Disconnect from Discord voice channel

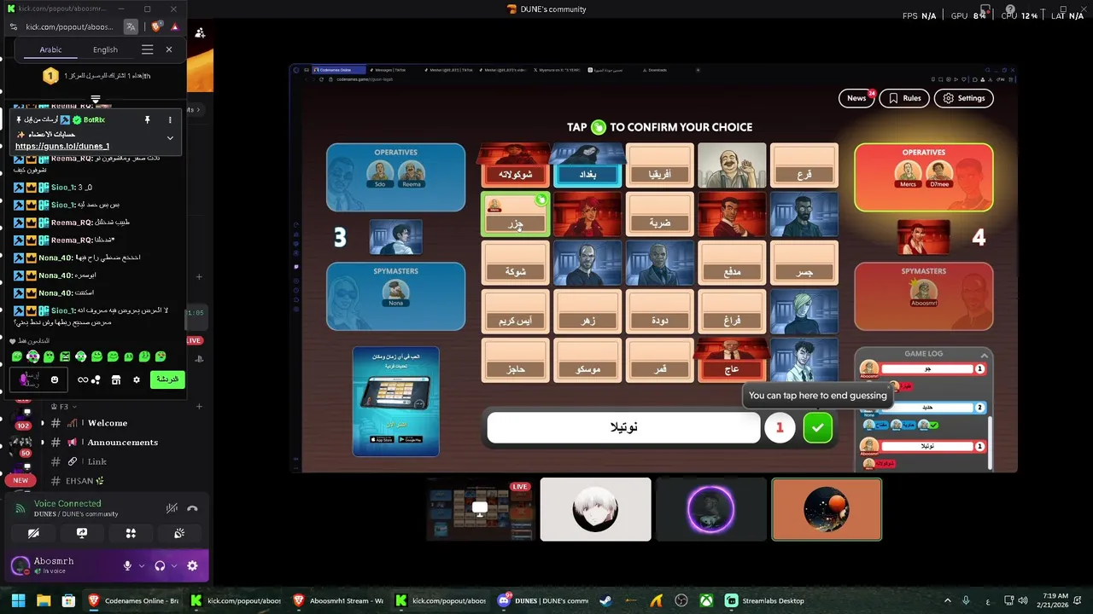coord(192,508)
